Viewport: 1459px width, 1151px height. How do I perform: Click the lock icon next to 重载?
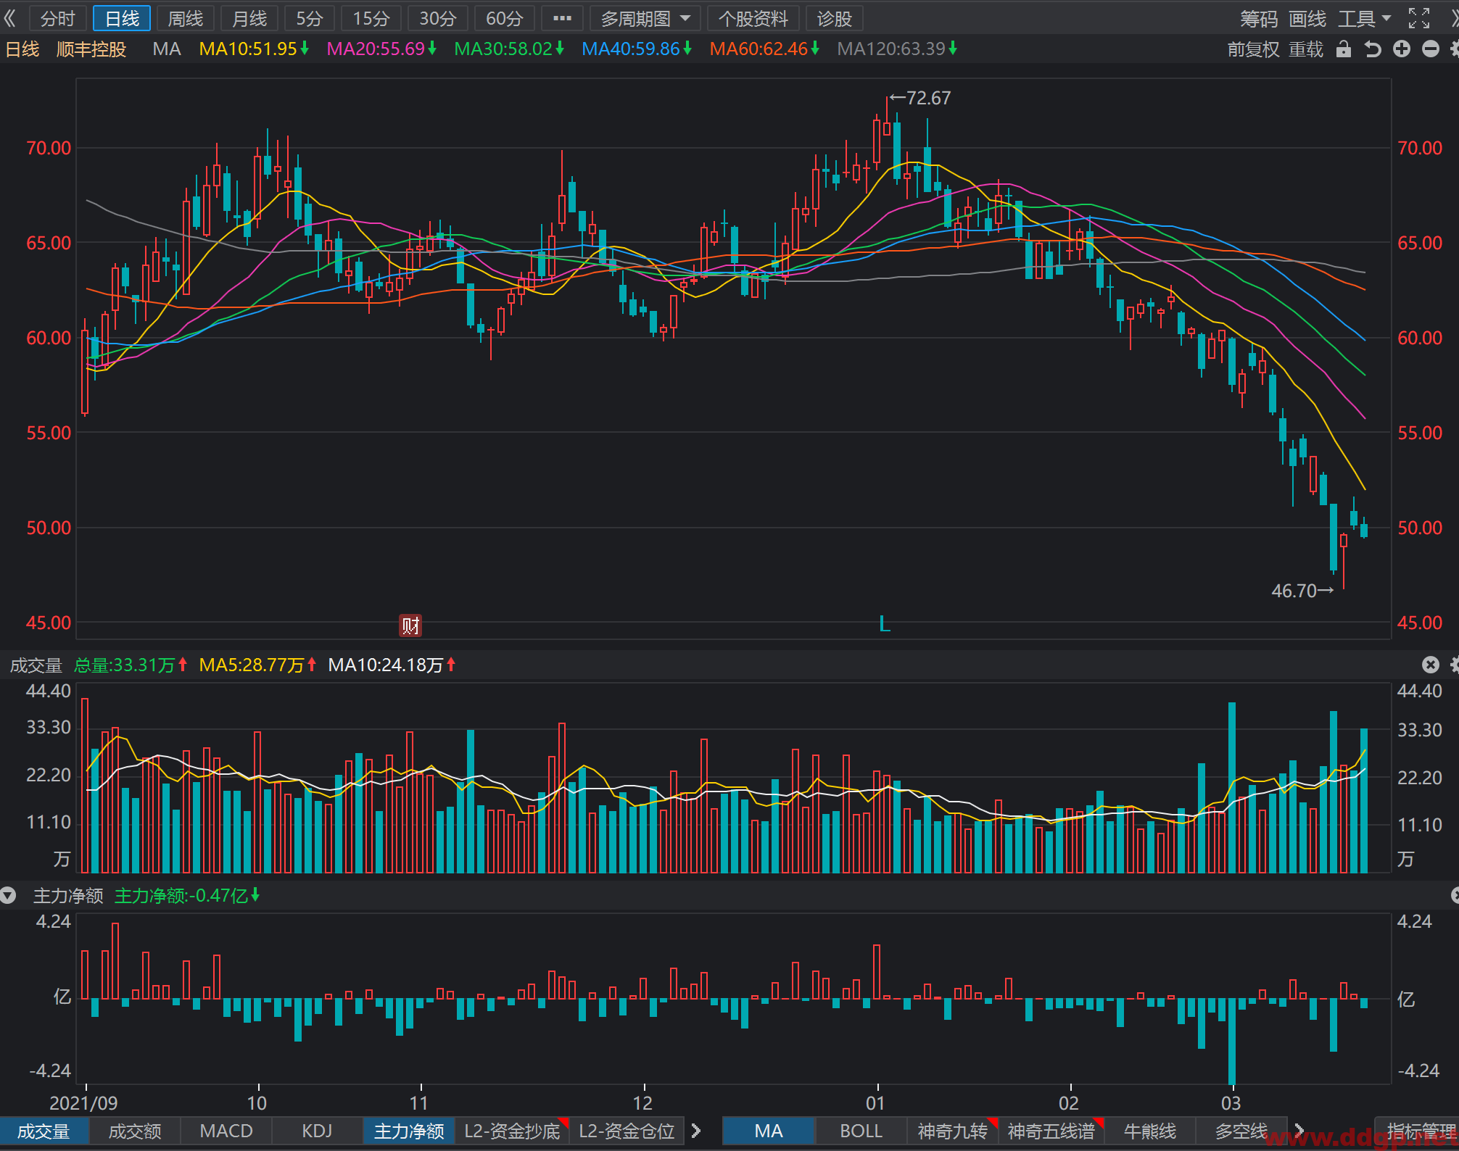[x=1344, y=49]
